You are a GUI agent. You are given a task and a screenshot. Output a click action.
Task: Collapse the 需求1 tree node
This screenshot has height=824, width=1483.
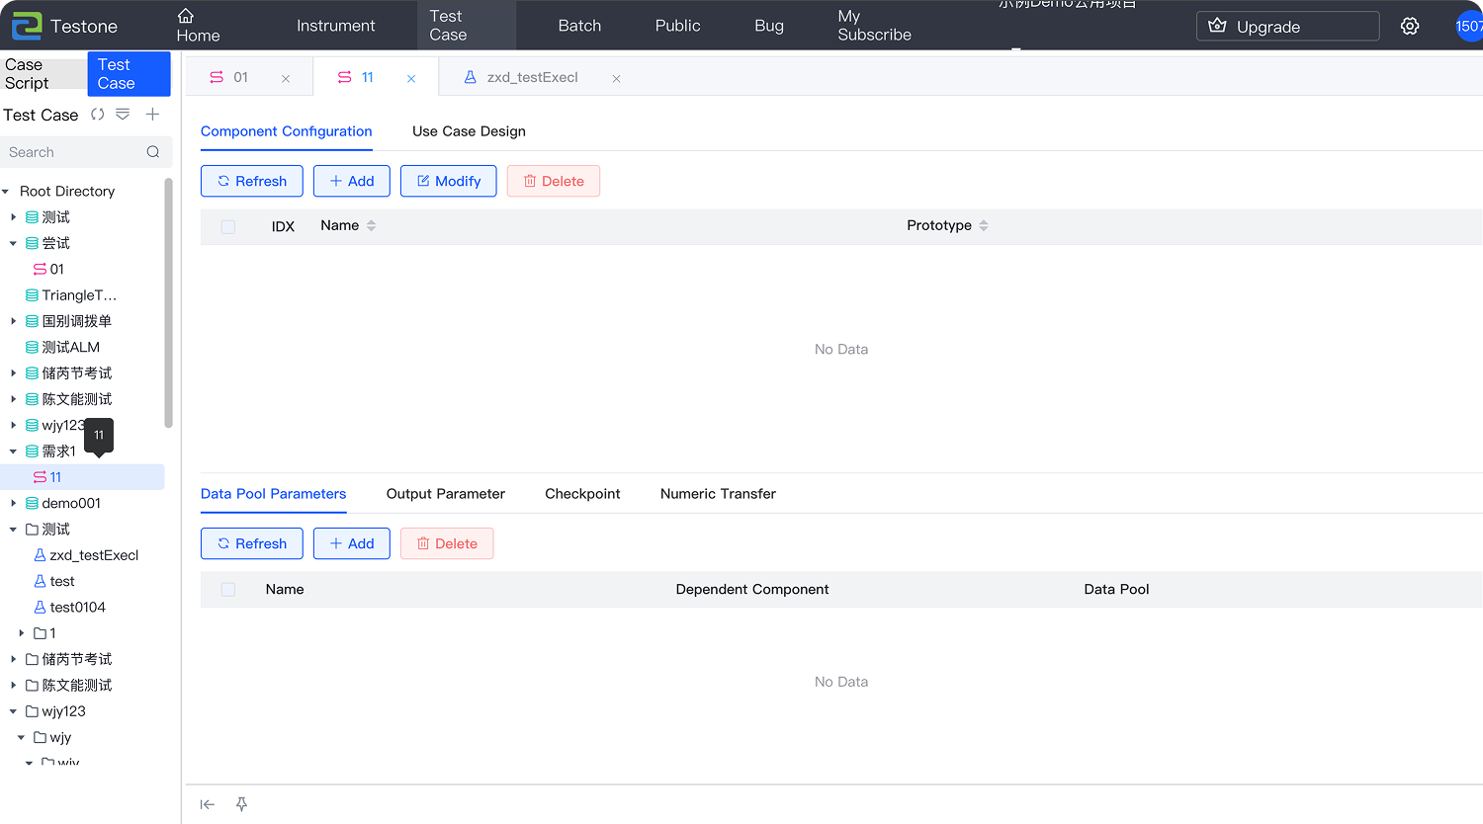coord(14,452)
